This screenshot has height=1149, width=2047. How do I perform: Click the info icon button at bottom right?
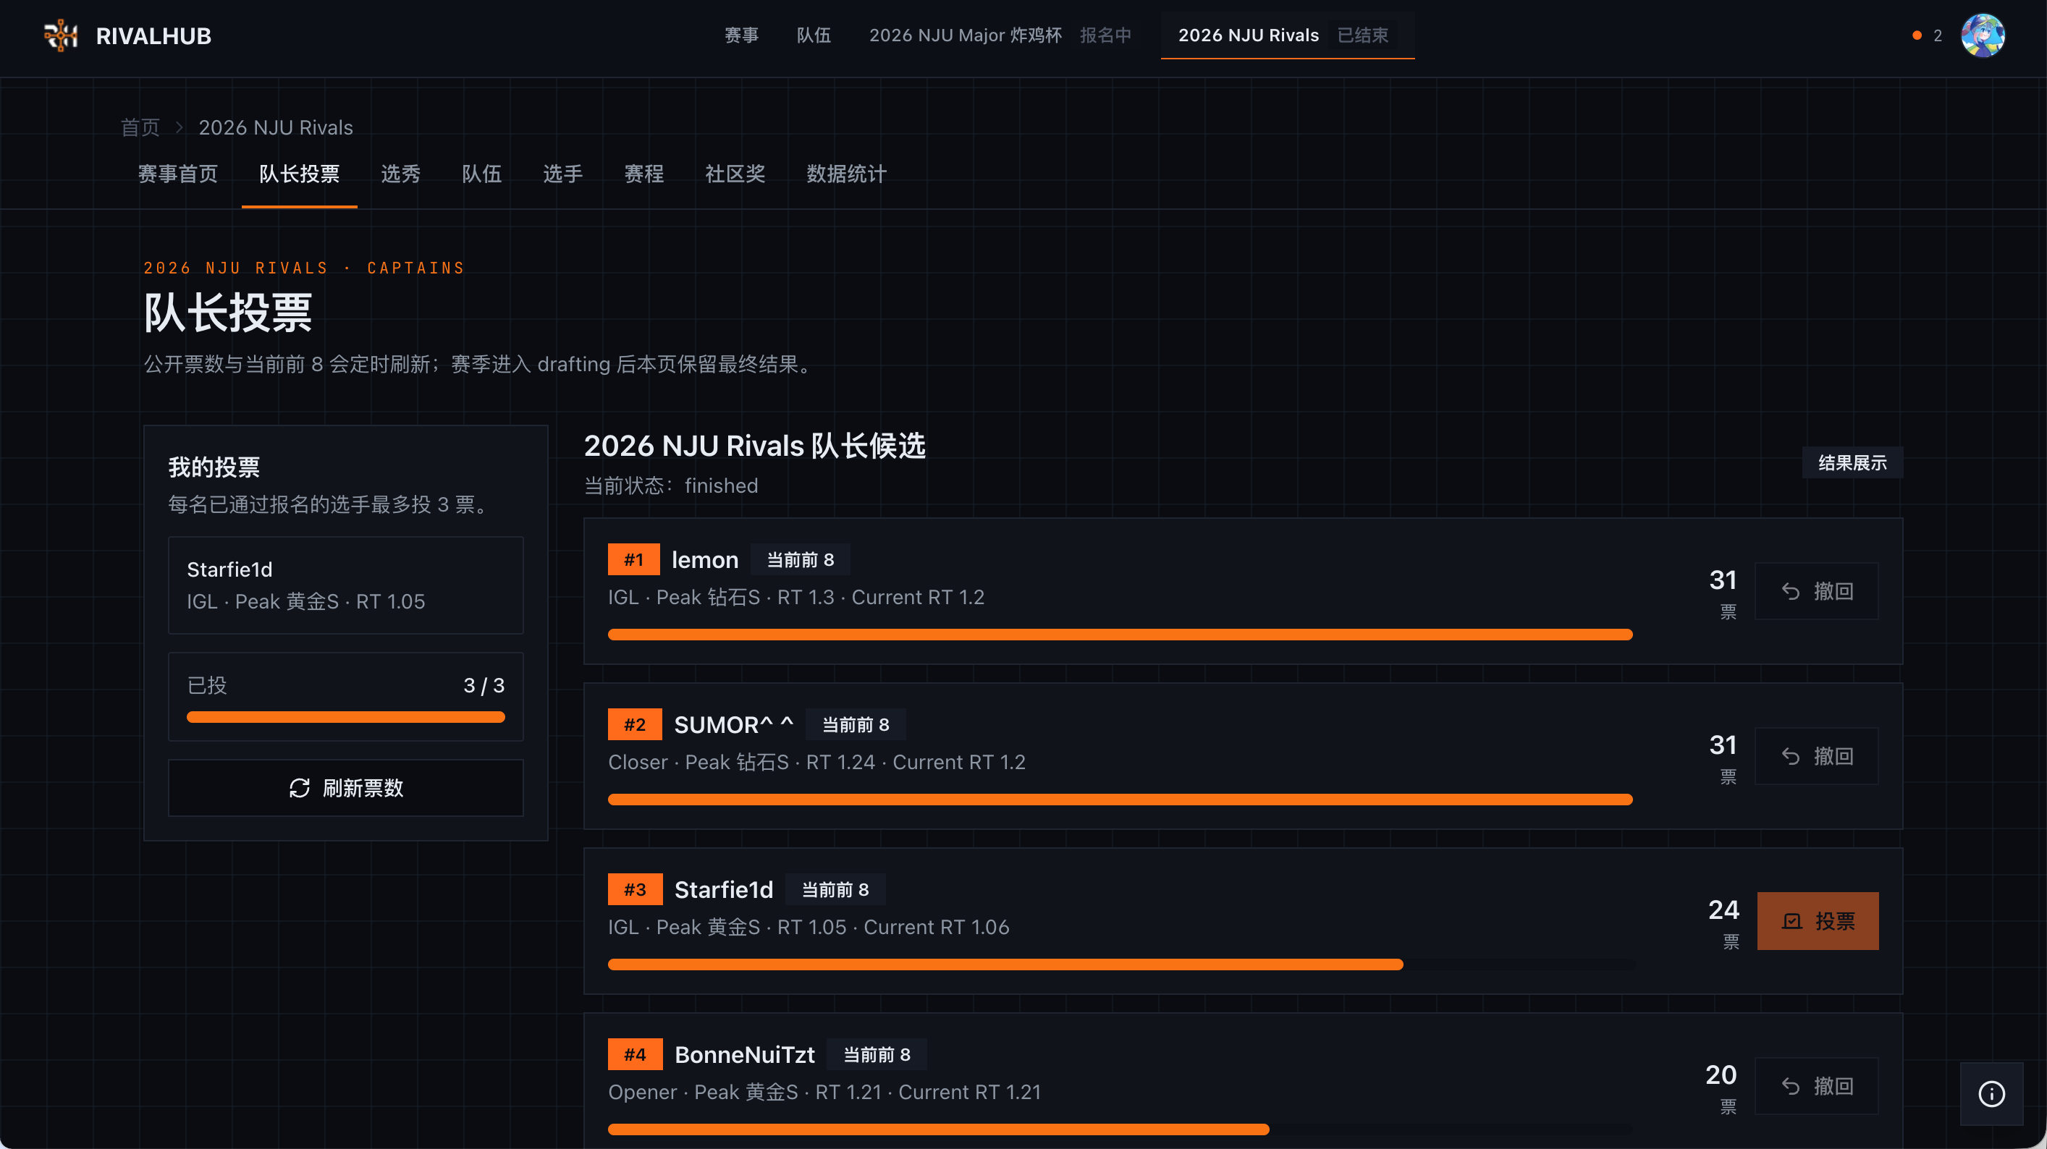point(1991,1093)
